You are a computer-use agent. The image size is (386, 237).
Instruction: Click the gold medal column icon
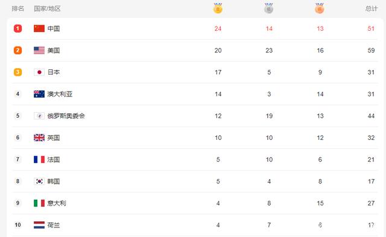tap(218, 8)
